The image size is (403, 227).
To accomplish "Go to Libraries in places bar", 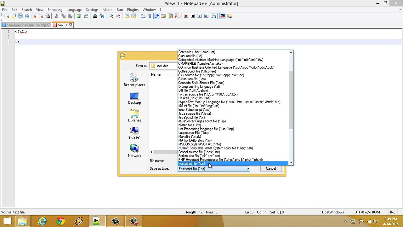I will coord(134,116).
